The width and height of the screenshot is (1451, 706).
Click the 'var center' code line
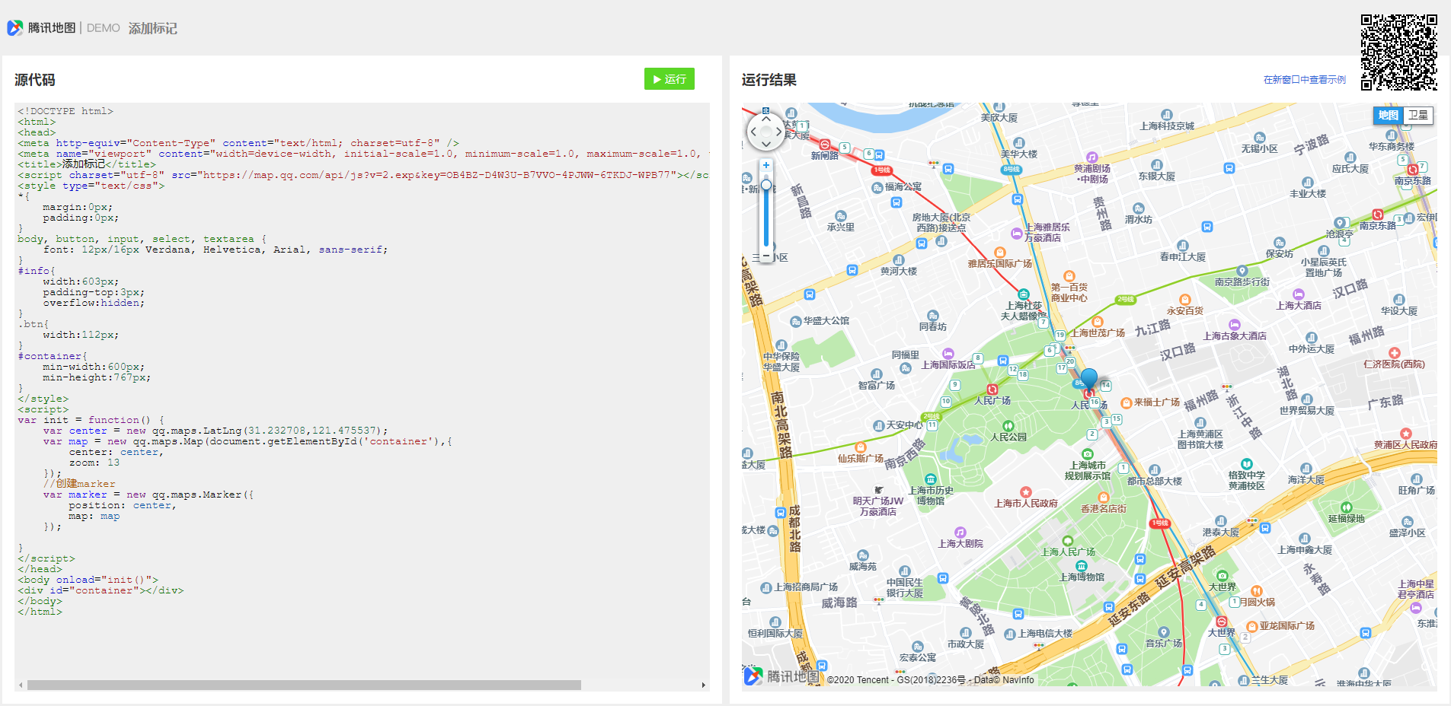(216, 431)
